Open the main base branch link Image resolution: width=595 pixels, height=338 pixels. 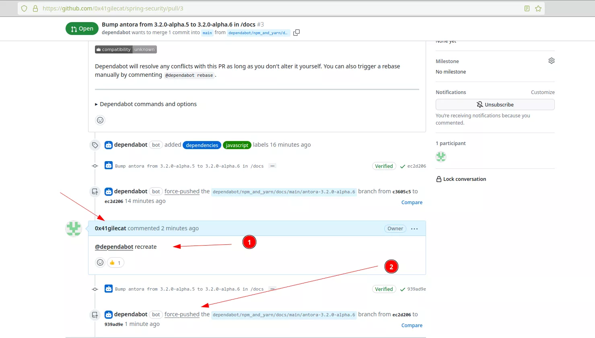[207, 33]
